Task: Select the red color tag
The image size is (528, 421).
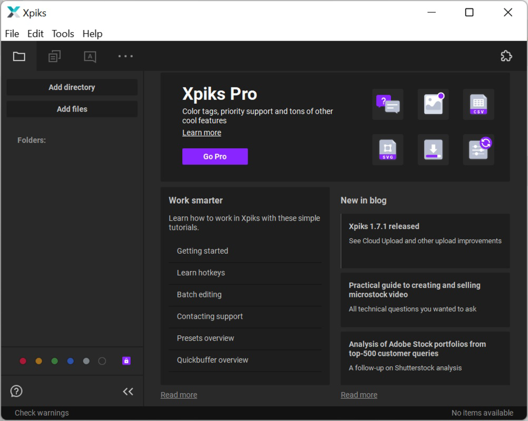Action: (23, 361)
